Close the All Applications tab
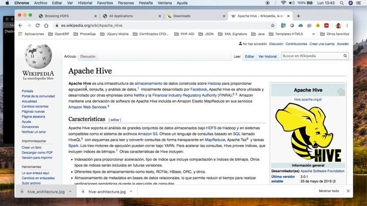Screen dimensions: 367x206 tap(160, 16)
